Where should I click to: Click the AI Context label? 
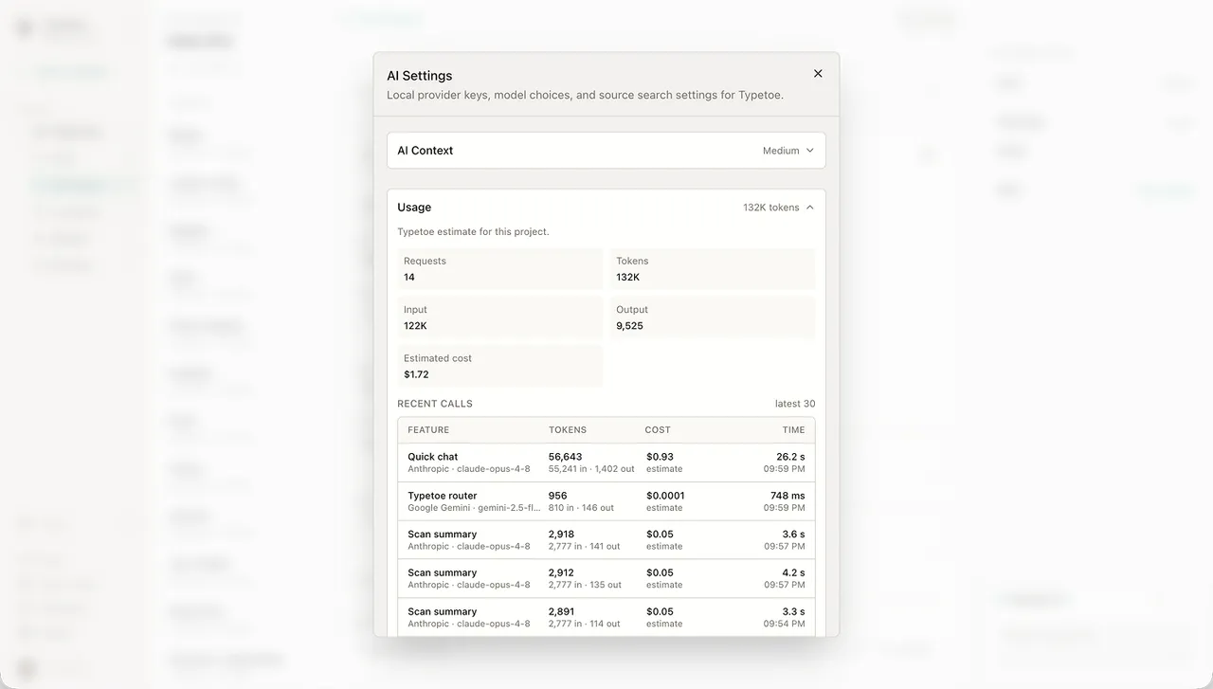click(x=425, y=151)
